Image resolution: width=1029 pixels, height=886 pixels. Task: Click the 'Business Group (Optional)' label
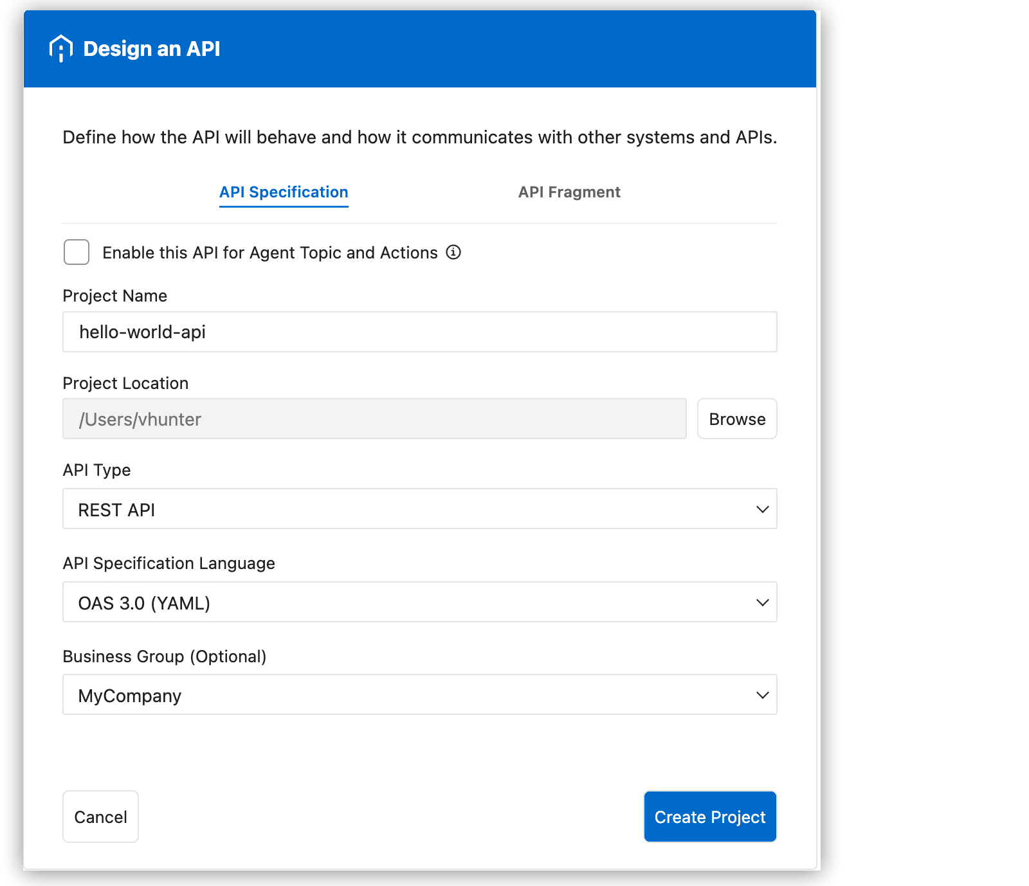(x=165, y=656)
